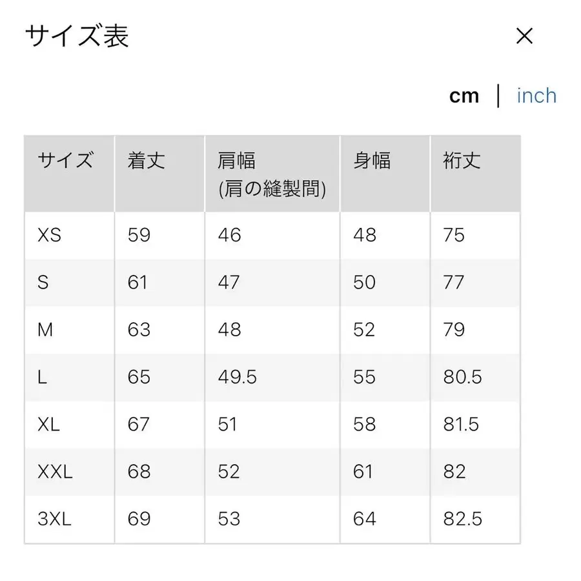Viewport: 581px width, 581px height.
Task: Select cm as the measurement unit
Action: coord(464,96)
